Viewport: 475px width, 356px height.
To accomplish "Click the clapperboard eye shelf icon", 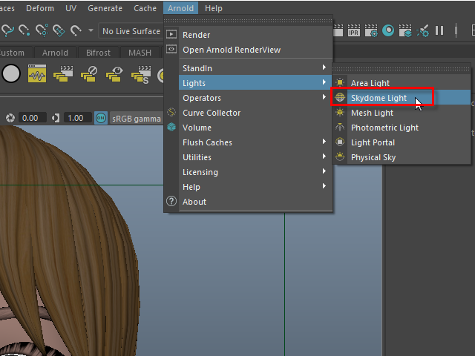I will point(114,74).
